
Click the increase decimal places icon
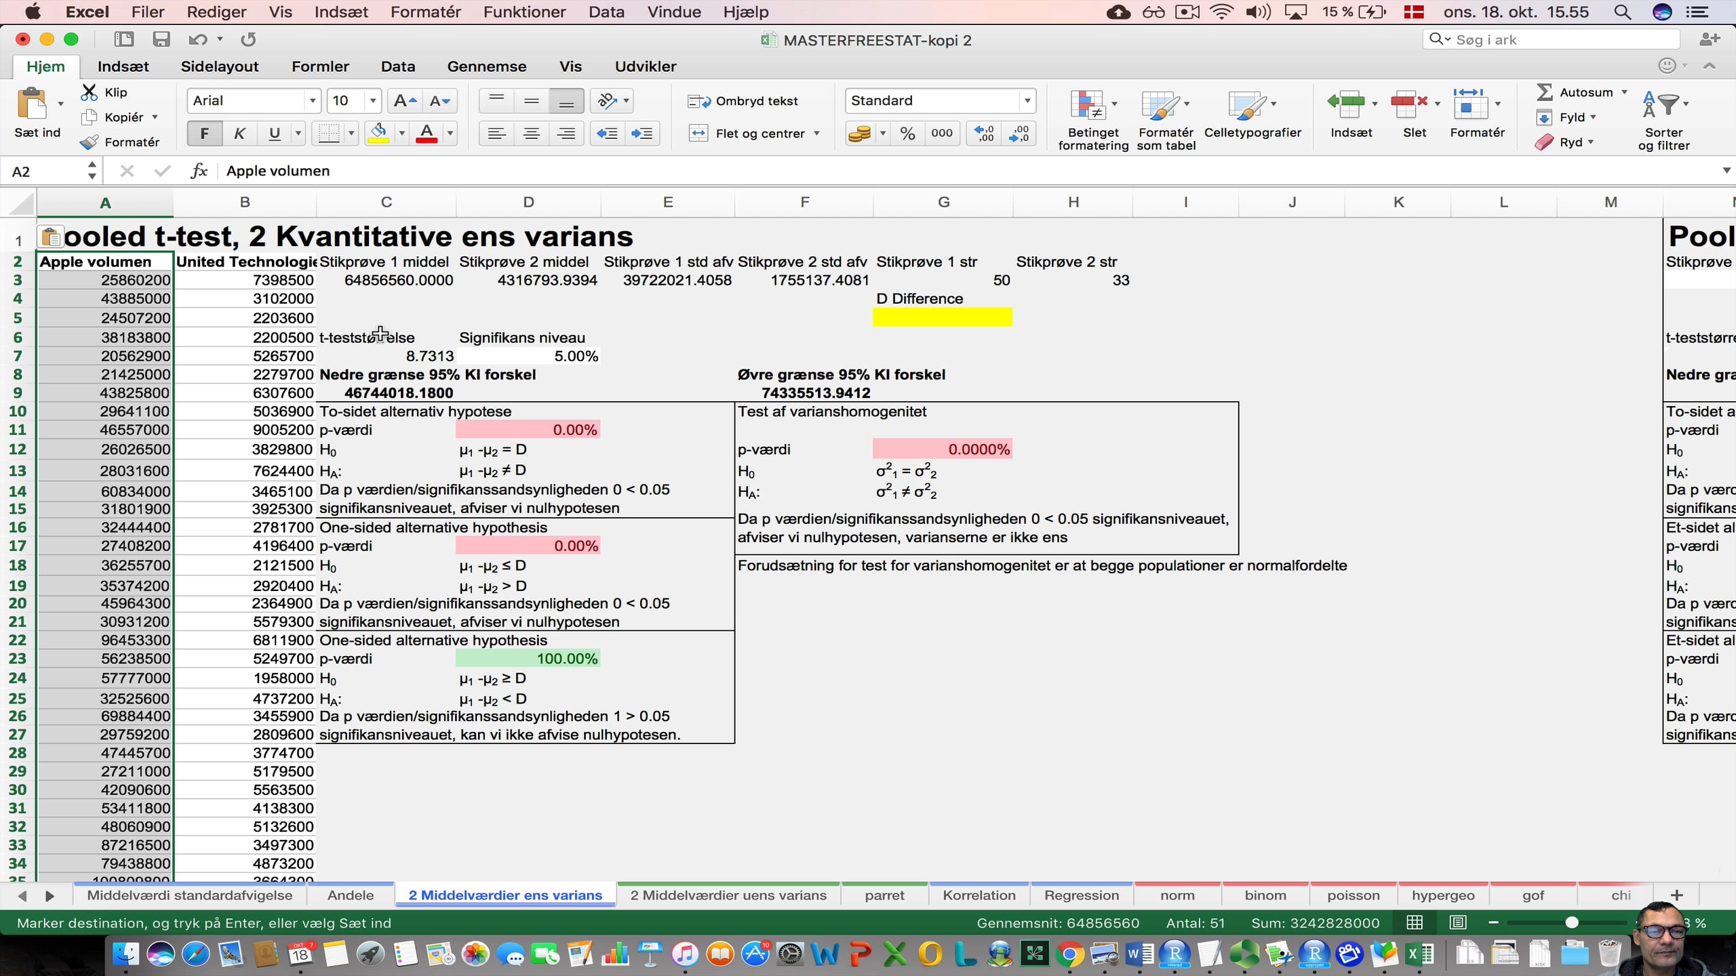[x=984, y=134]
